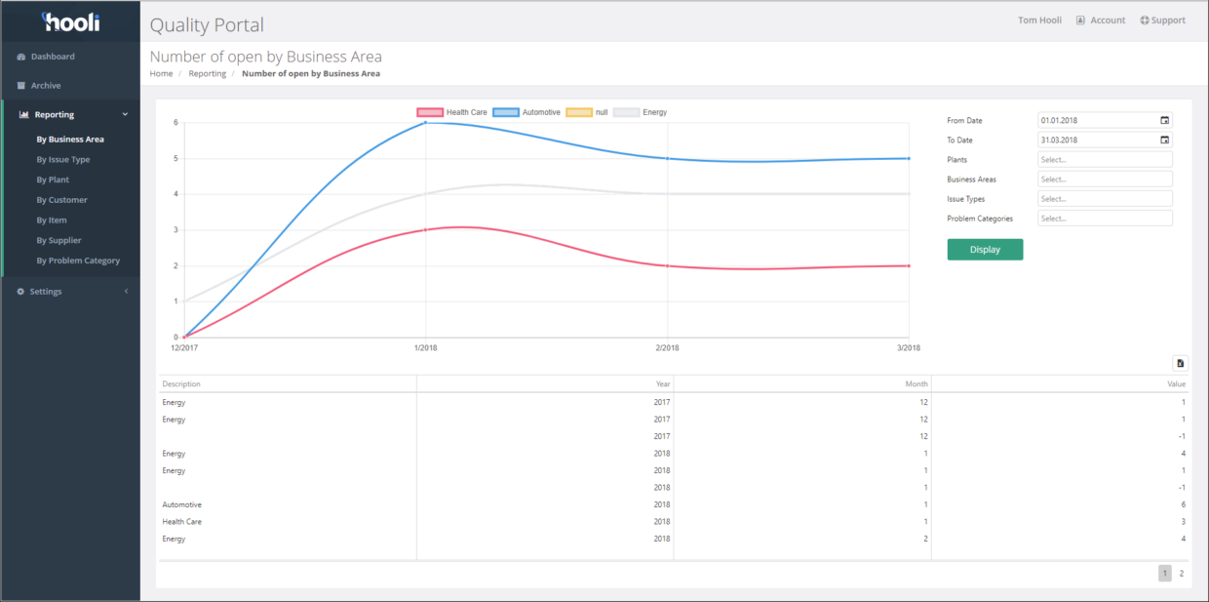Open Settings using the gear icon

19,291
